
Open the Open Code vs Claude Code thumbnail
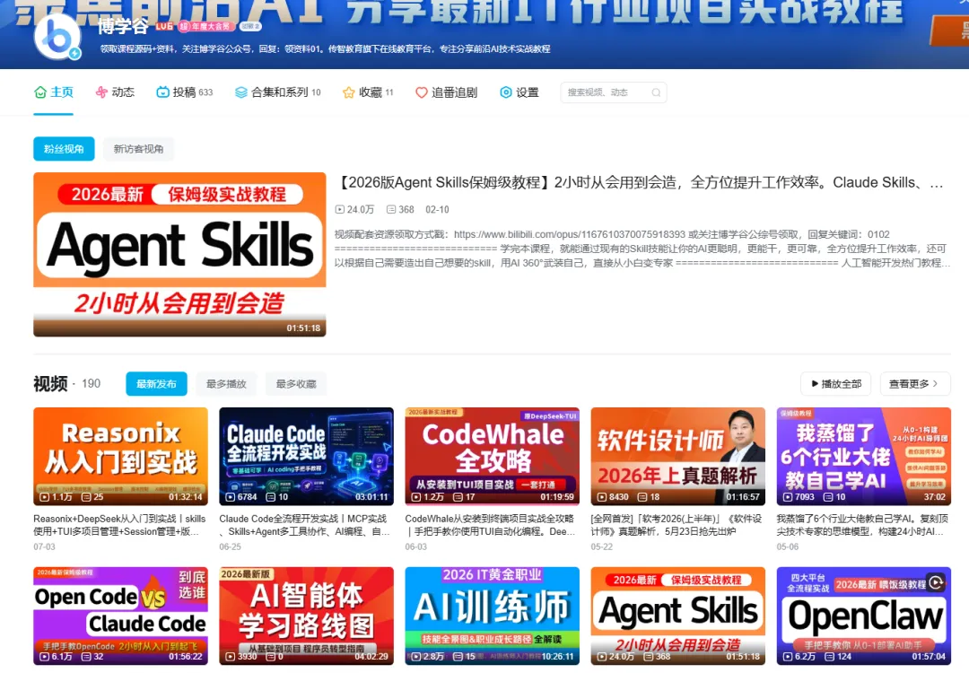point(120,616)
